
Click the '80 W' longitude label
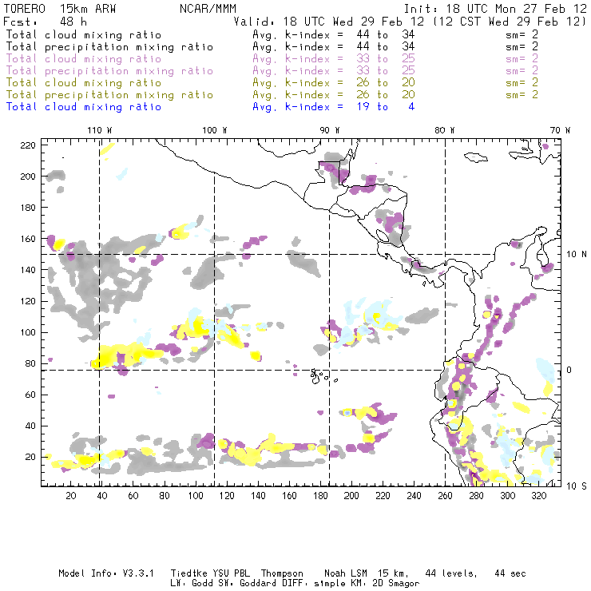[x=444, y=130]
